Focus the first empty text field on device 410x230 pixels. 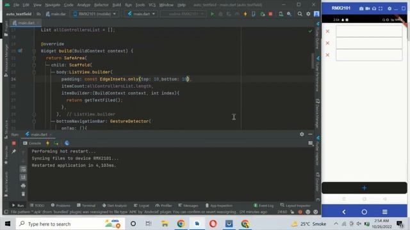coord(369,31)
